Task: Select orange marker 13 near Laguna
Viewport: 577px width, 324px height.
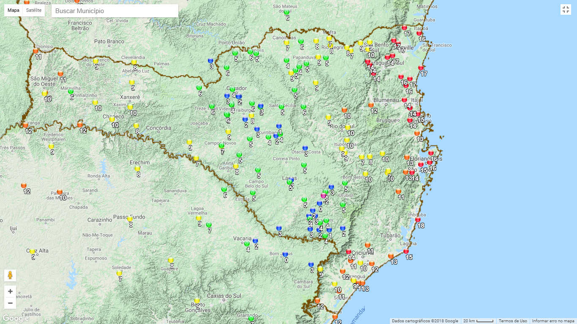Action: [391, 256]
